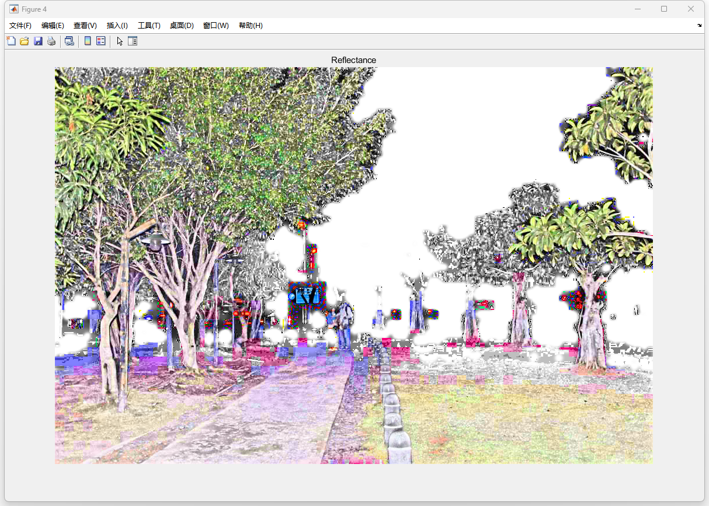Print the figure using printer icon
The image size is (709, 506).
pos(51,41)
